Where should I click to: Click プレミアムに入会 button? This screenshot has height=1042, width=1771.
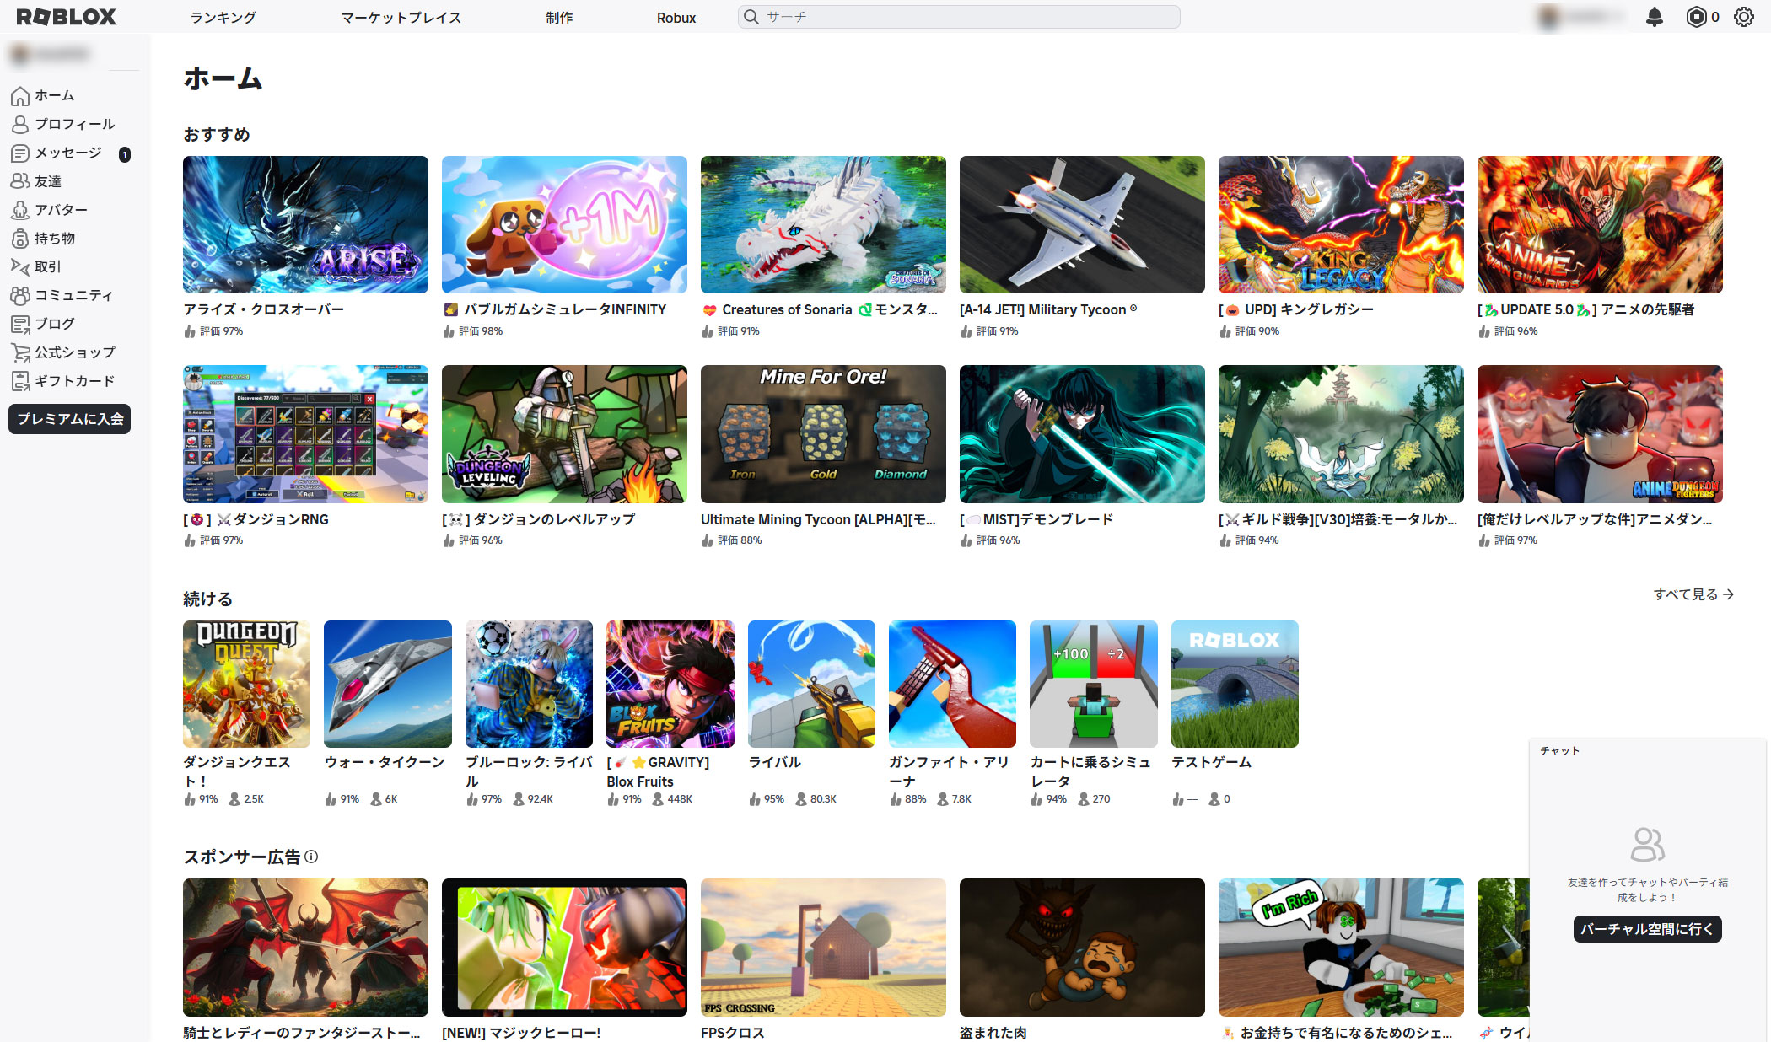(70, 419)
